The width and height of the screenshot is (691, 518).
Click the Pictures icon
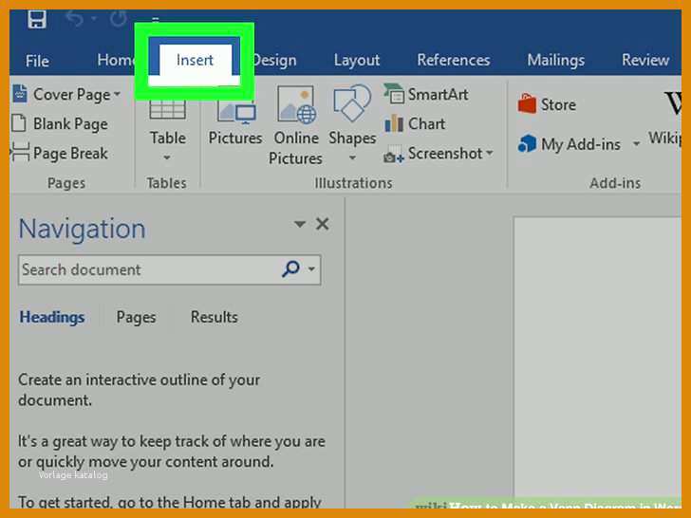(x=235, y=111)
